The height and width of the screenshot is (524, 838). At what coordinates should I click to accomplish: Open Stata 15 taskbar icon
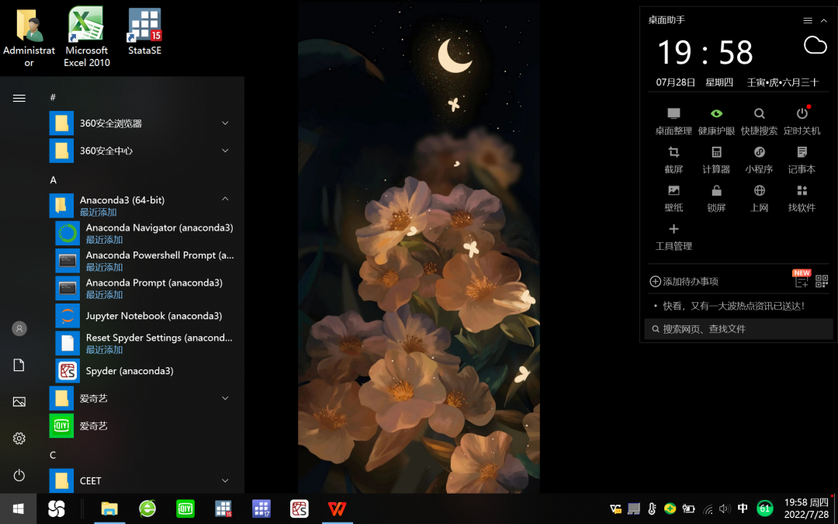(x=223, y=508)
